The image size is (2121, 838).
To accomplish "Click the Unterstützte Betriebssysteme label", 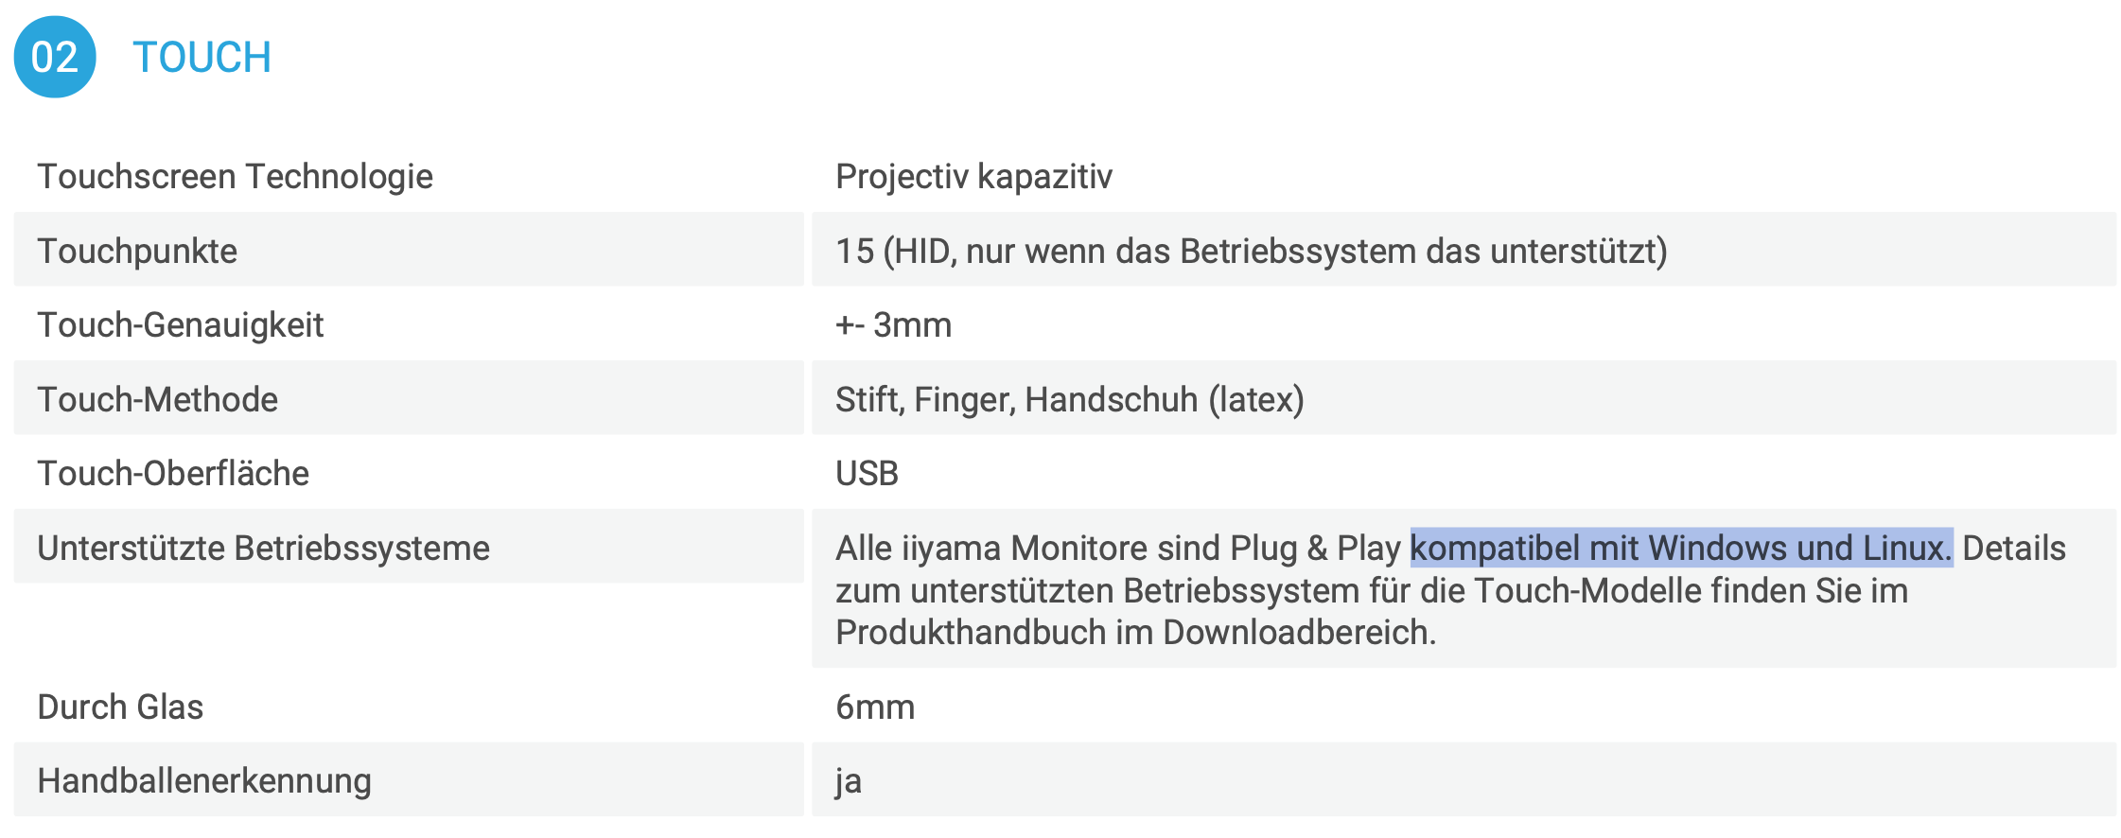I will (263, 549).
